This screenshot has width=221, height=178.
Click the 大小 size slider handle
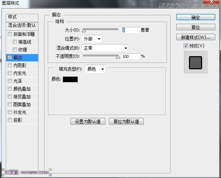84,31
